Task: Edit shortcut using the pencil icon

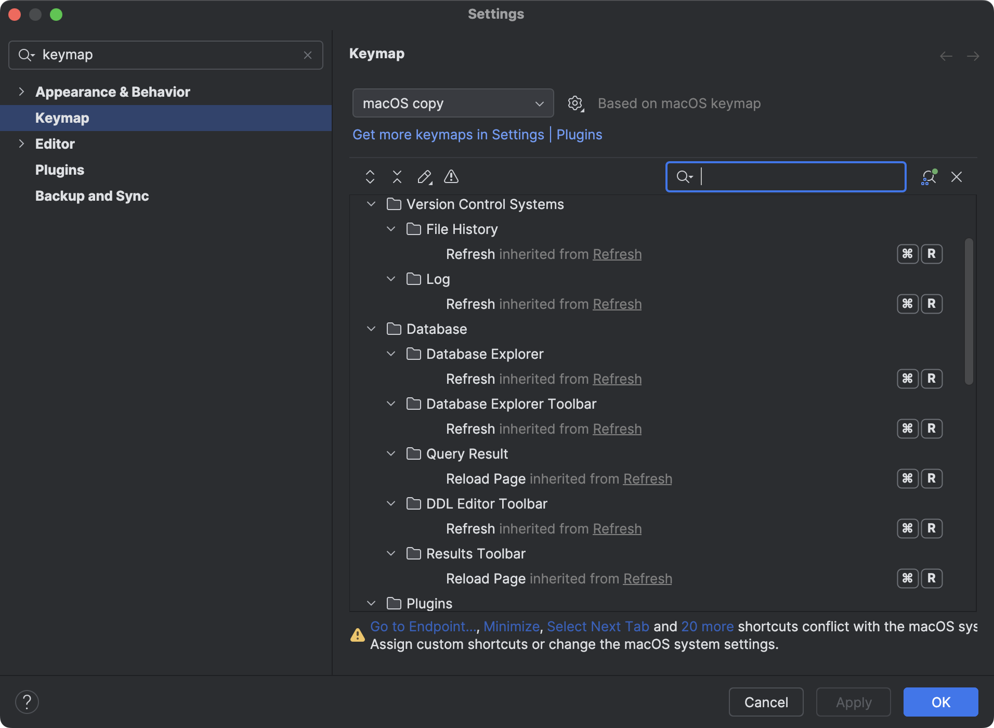Action: click(425, 177)
